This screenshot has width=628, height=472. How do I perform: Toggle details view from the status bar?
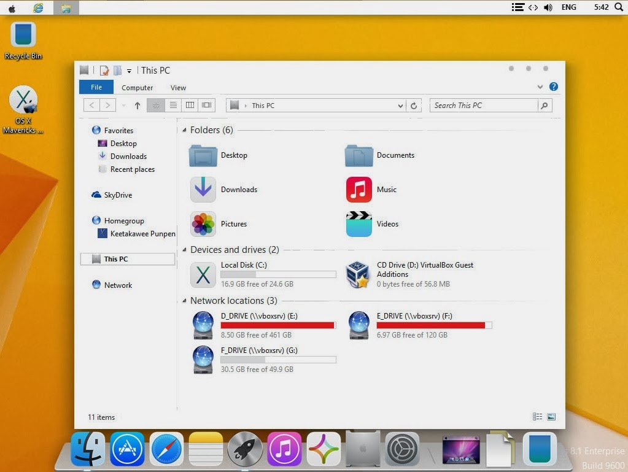click(x=537, y=416)
